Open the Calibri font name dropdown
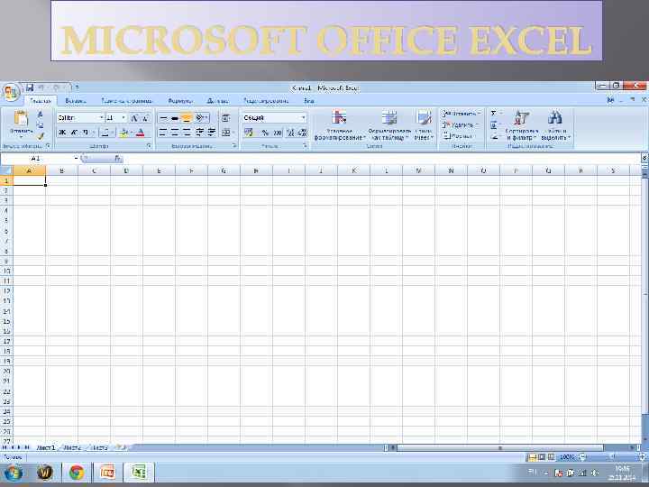 coord(101,118)
